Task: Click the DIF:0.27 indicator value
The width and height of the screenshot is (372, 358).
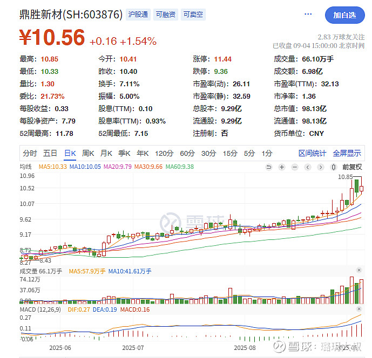Action: (79, 309)
